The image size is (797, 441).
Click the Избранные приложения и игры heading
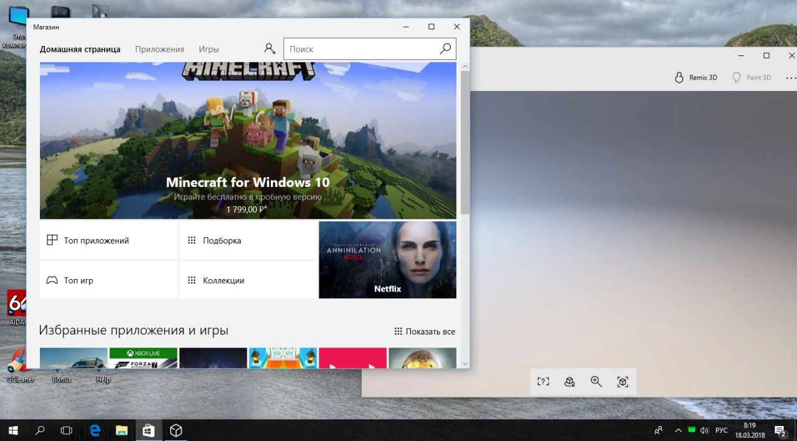133,330
